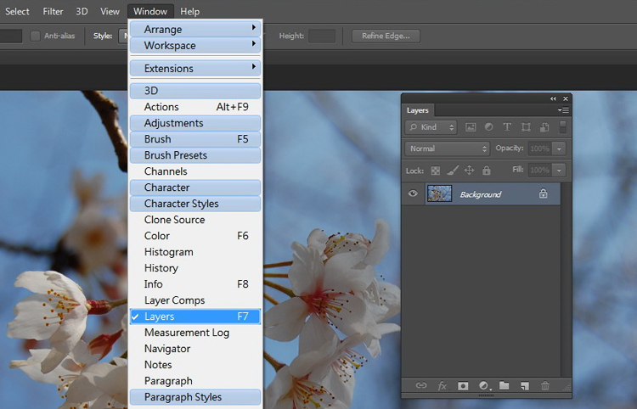Select the Layers panel tab
Image resolution: width=637 pixels, height=409 pixels.
tap(418, 110)
